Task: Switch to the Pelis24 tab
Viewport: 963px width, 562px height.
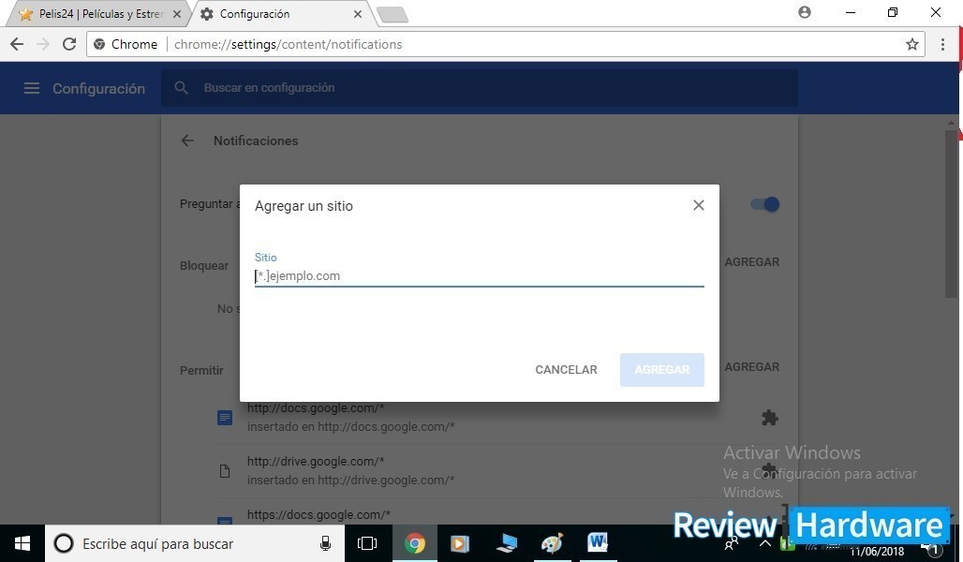Action: coord(98,13)
